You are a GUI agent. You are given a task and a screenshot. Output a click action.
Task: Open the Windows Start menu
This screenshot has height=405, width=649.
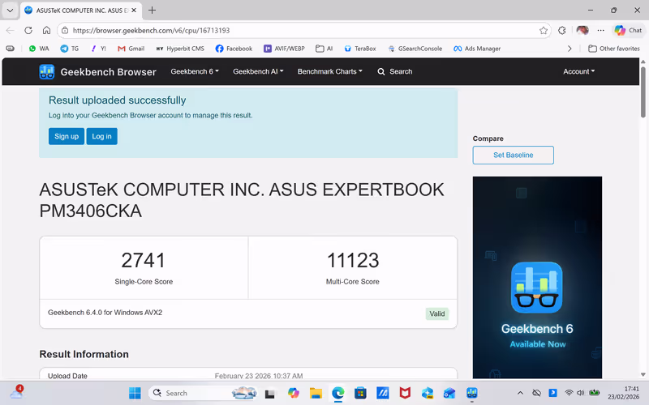[x=135, y=393]
